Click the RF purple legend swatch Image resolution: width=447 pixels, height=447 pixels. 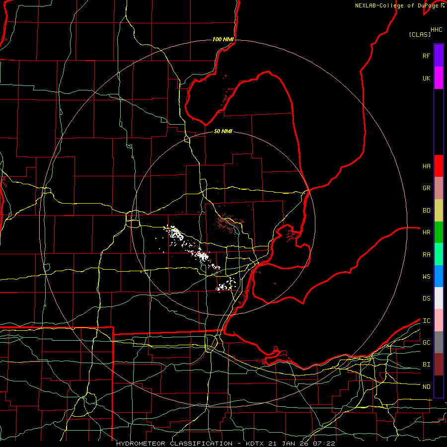[x=439, y=56]
